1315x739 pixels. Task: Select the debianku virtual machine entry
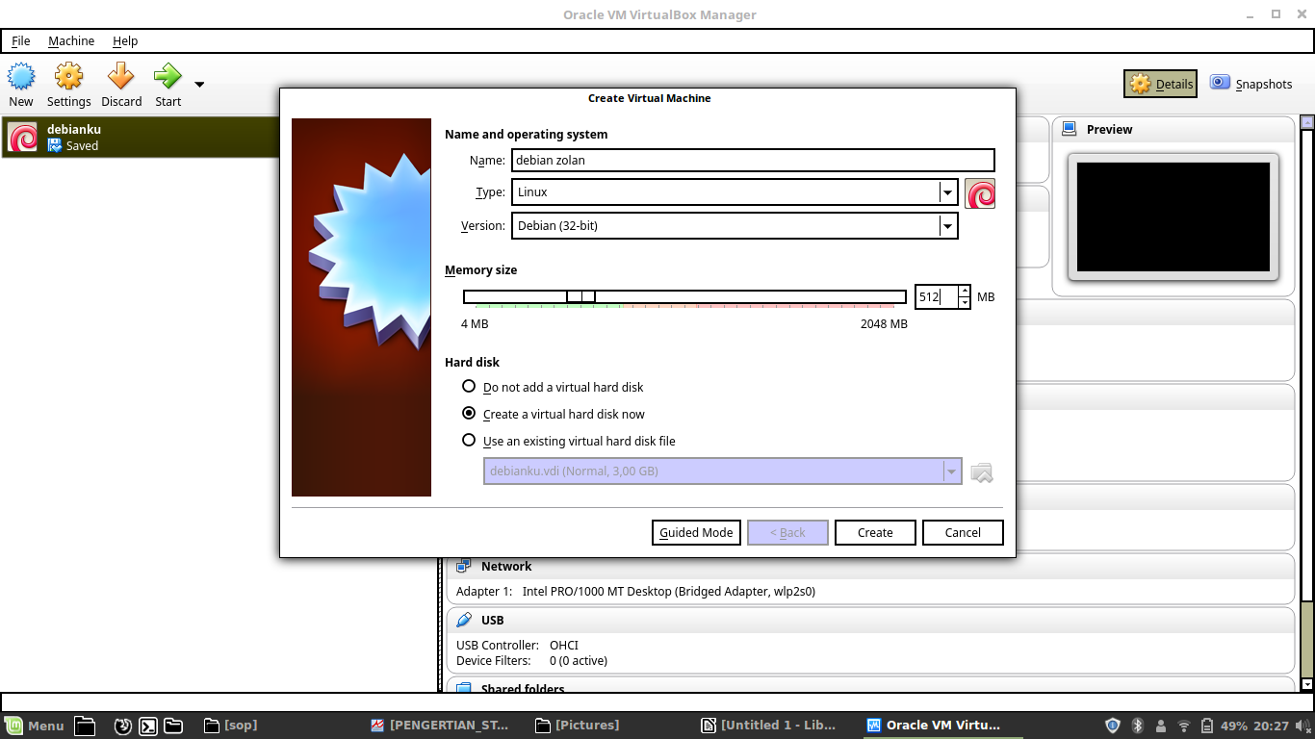point(141,138)
